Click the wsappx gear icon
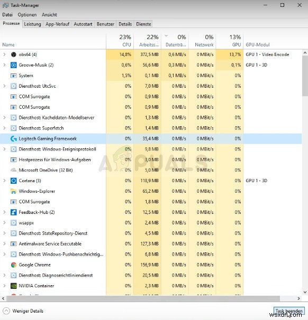Viewport: 308px width, 320px height. 14,223
